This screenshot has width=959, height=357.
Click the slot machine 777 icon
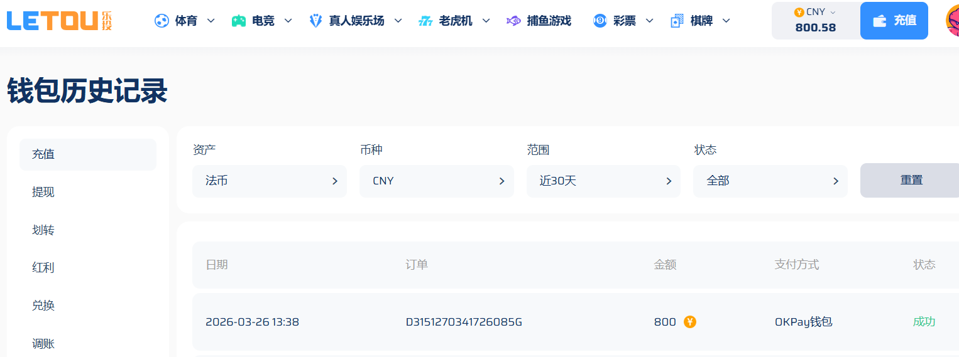[425, 21]
